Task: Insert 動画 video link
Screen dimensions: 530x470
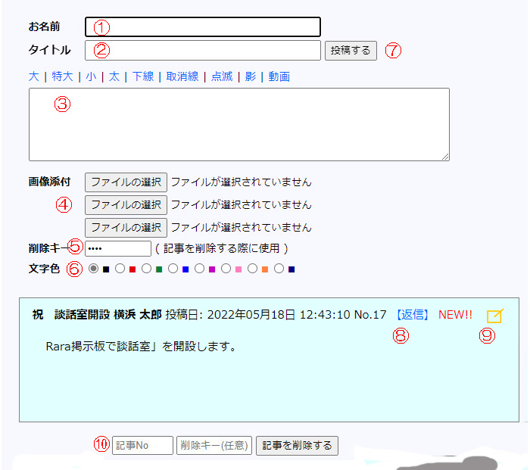Action: tap(279, 76)
